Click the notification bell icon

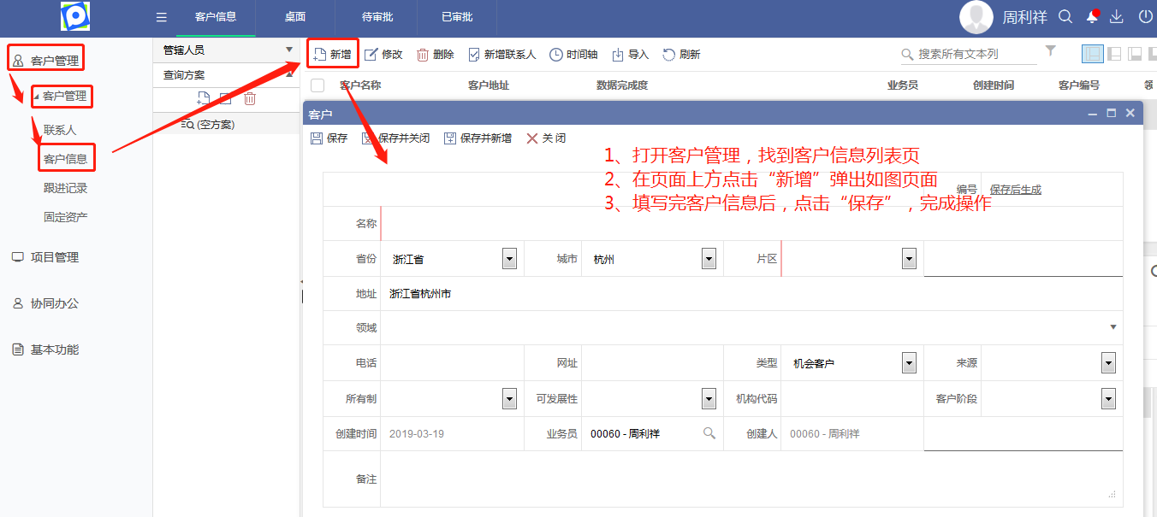(x=1092, y=16)
